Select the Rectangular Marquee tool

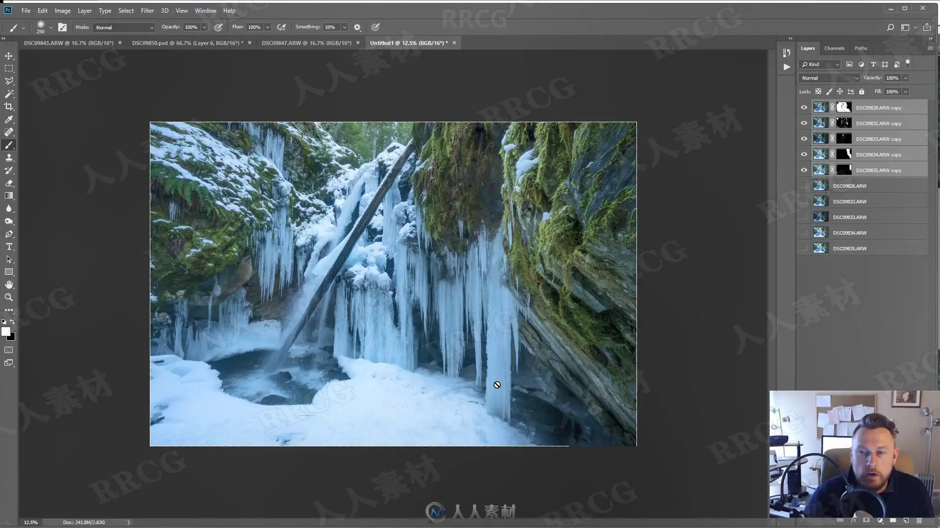[x=9, y=68]
